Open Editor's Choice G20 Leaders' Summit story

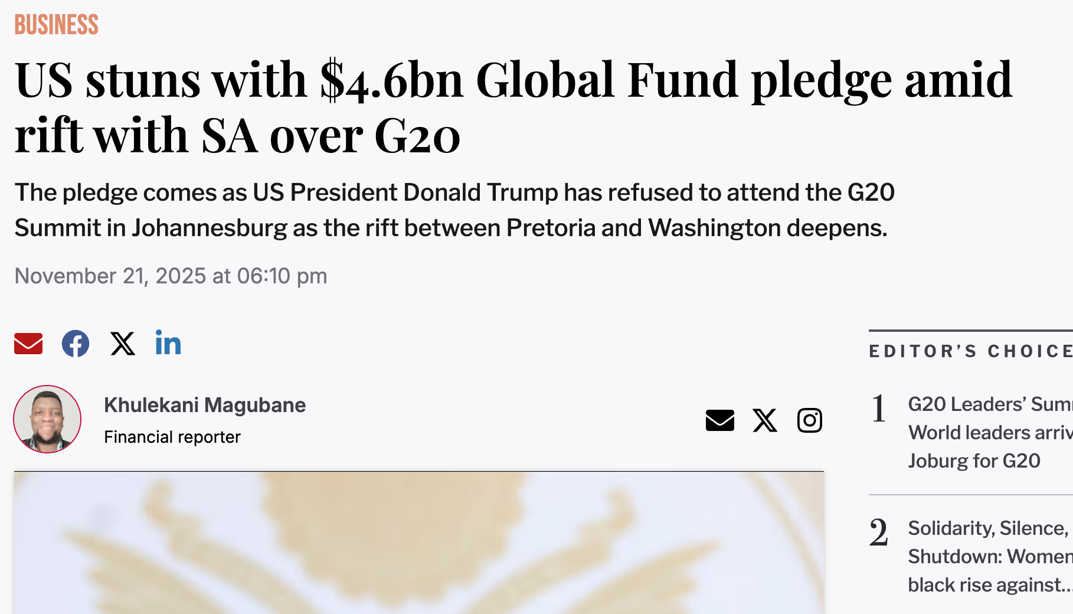tap(989, 432)
